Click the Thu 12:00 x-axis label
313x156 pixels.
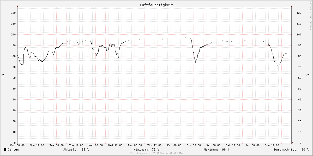click(154, 145)
